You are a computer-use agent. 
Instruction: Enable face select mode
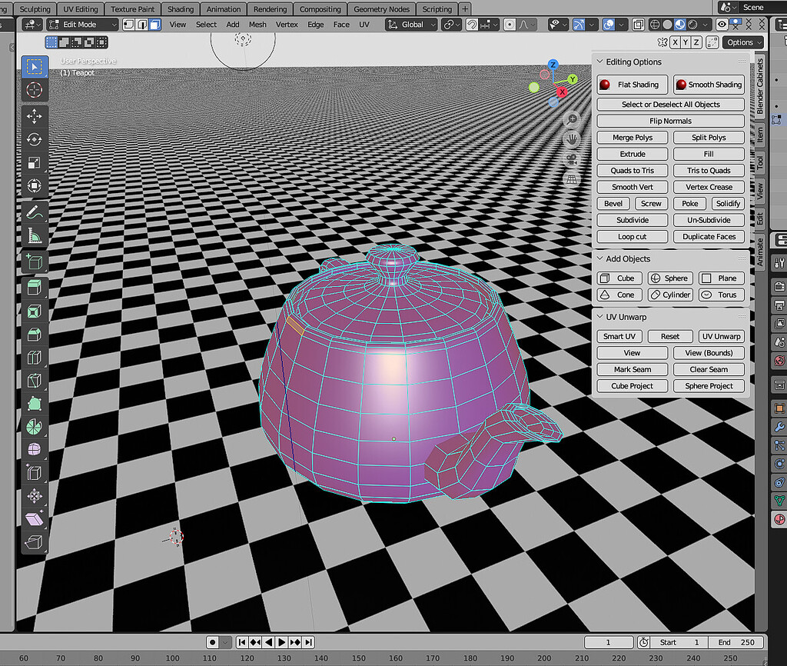click(155, 25)
